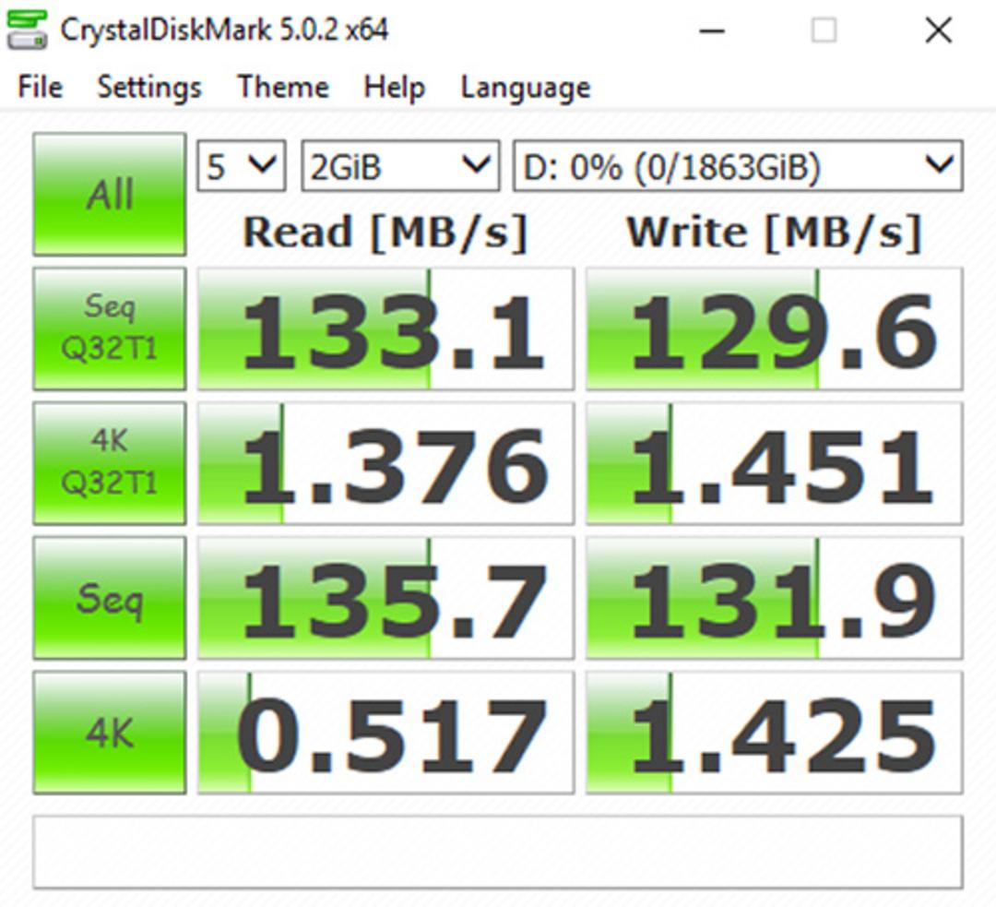Viewport: 996px width, 907px height.
Task: Minimize the CrystalDiskMark window
Action: [x=711, y=30]
